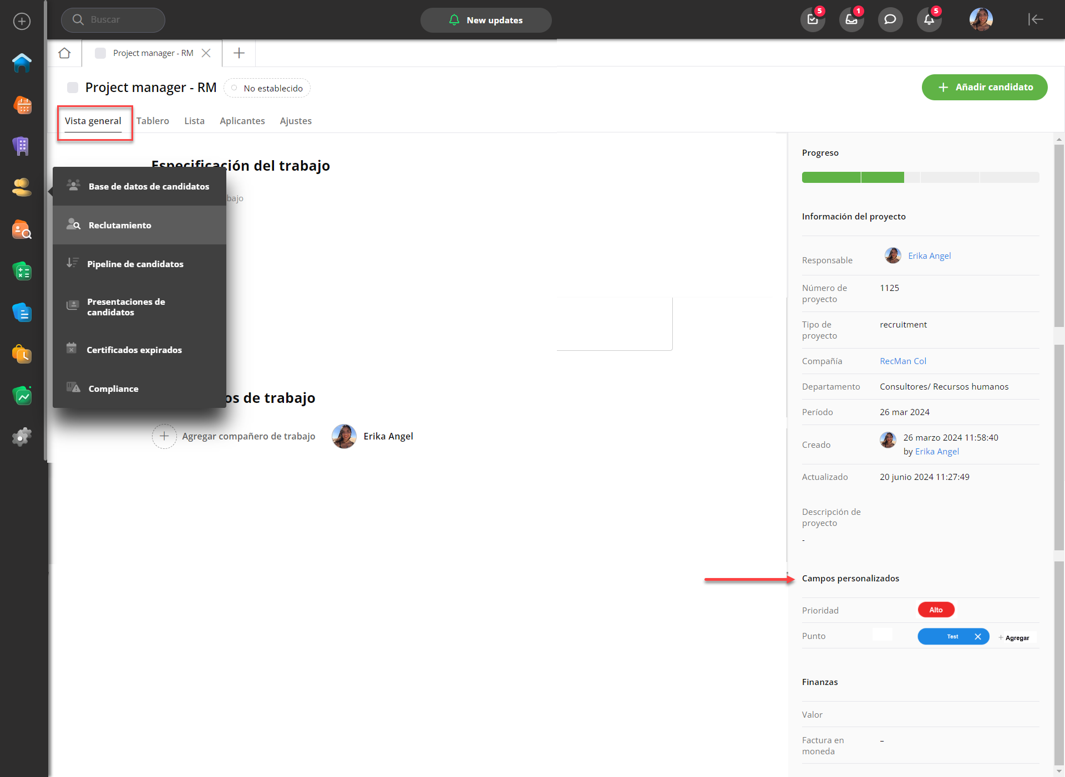The width and height of the screenshot is (1065, 777).
Task: Click the settings gear in sidebar
Action: pyautogui.click(x=22, y=437)
